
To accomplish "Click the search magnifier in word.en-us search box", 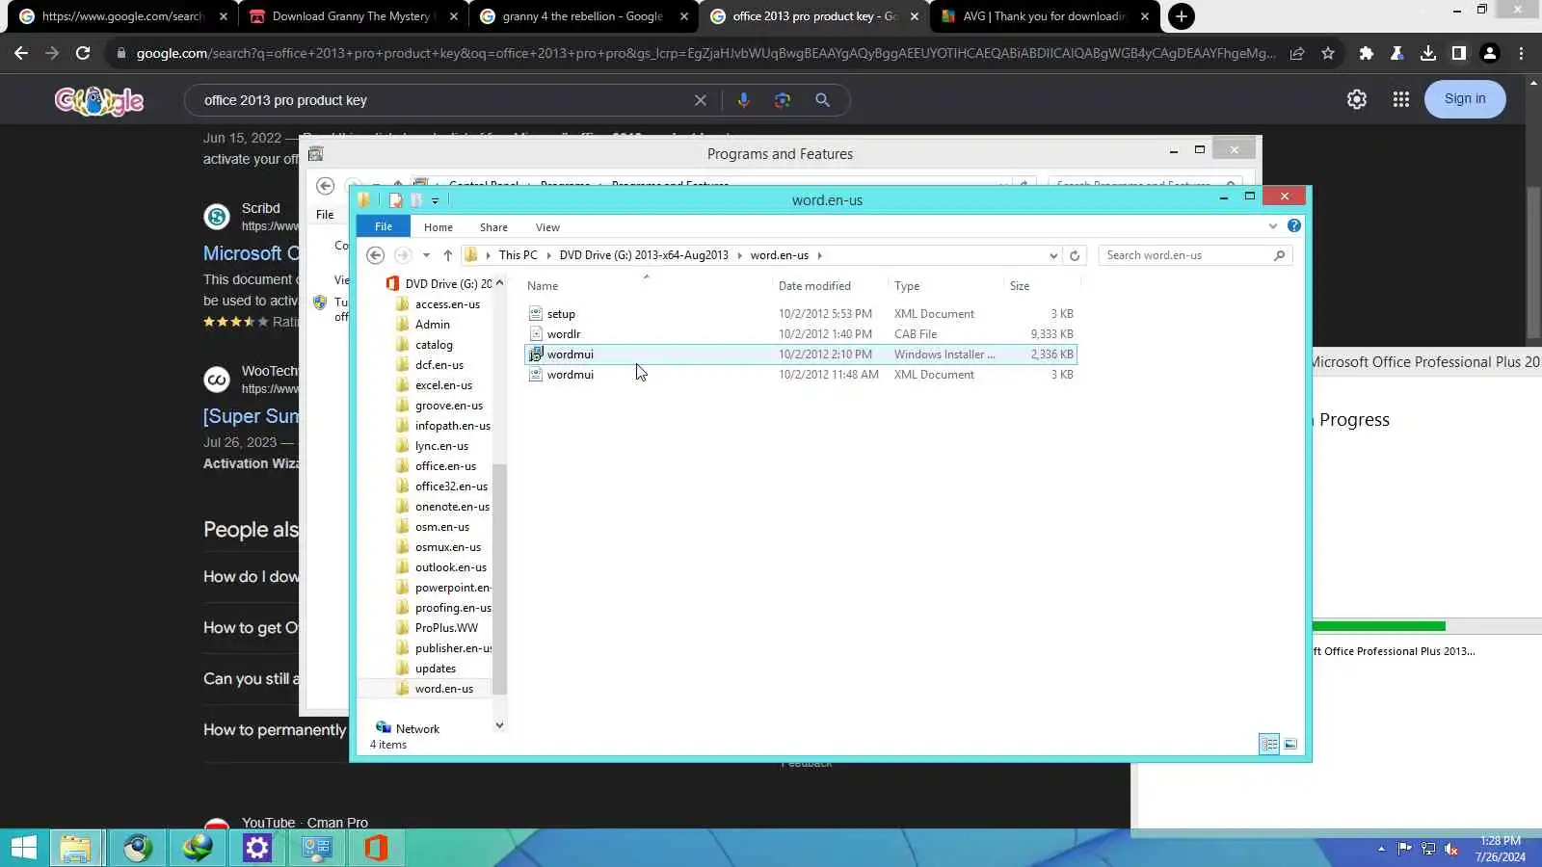I will [x=1279, y=255].
